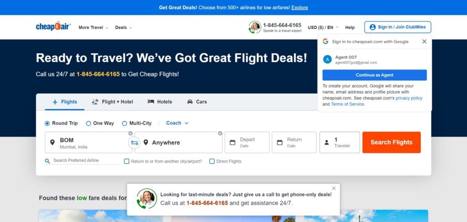The height and width of the screenshot is (222, 467).
Task: Select the One Way radio button
Action: 88,123
